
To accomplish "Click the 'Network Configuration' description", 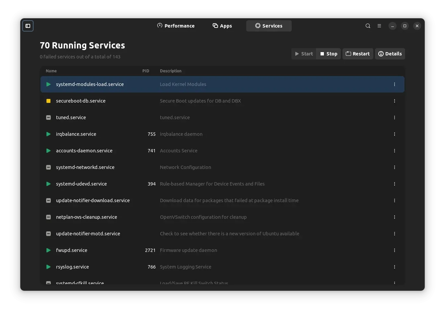I will [x=185, y=167].
